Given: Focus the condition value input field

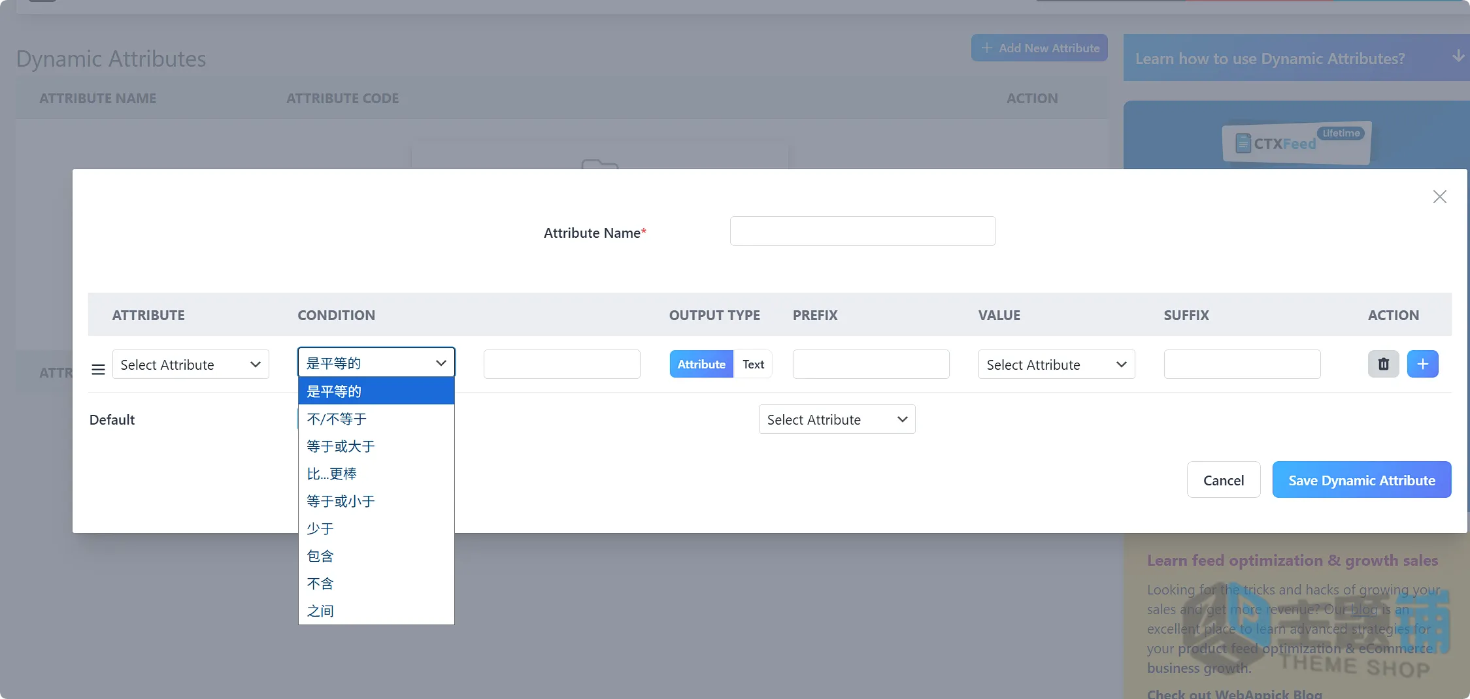Looking at the screenshot, I should click(562, 364).
